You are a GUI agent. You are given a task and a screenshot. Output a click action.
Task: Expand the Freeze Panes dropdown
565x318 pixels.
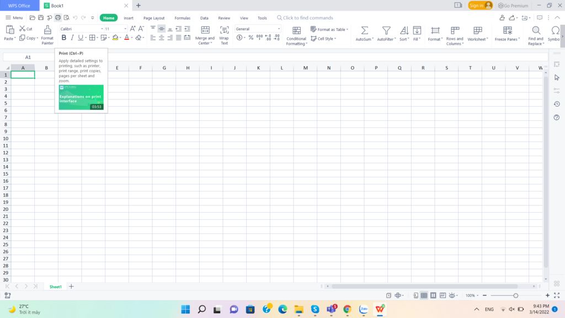coord(519,39)
